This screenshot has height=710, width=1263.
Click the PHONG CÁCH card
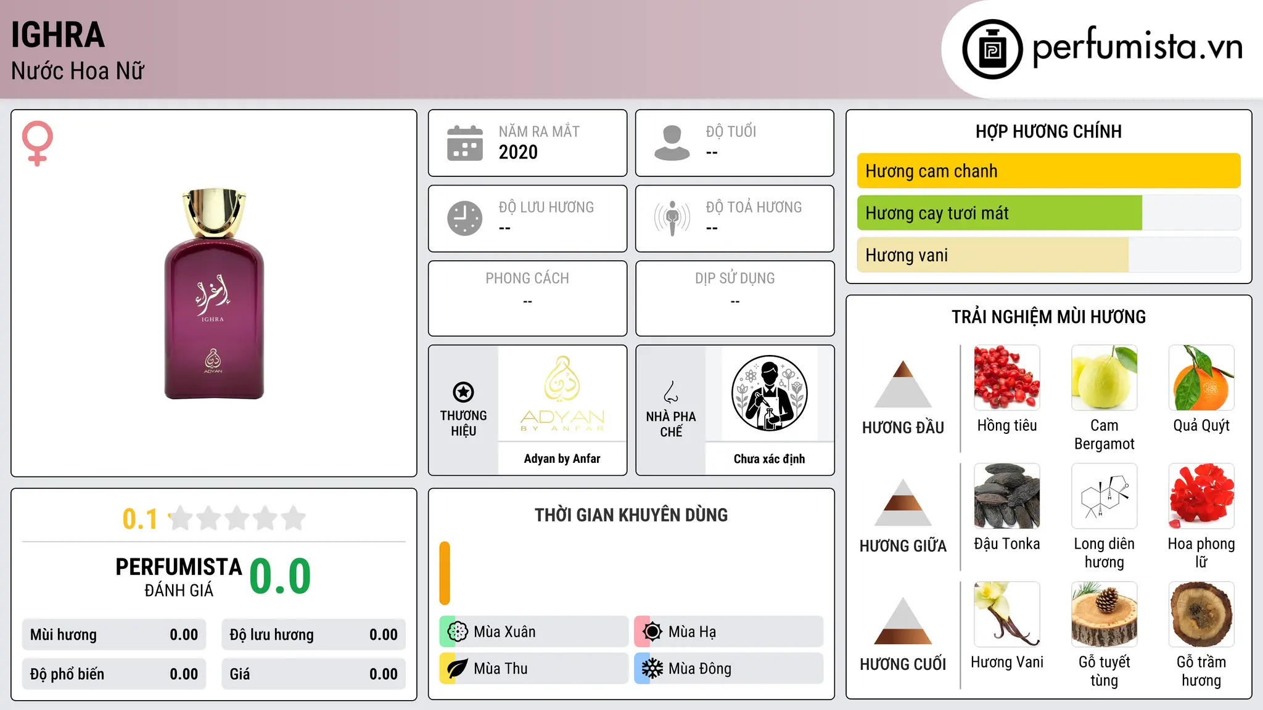[x=527, y=298]
